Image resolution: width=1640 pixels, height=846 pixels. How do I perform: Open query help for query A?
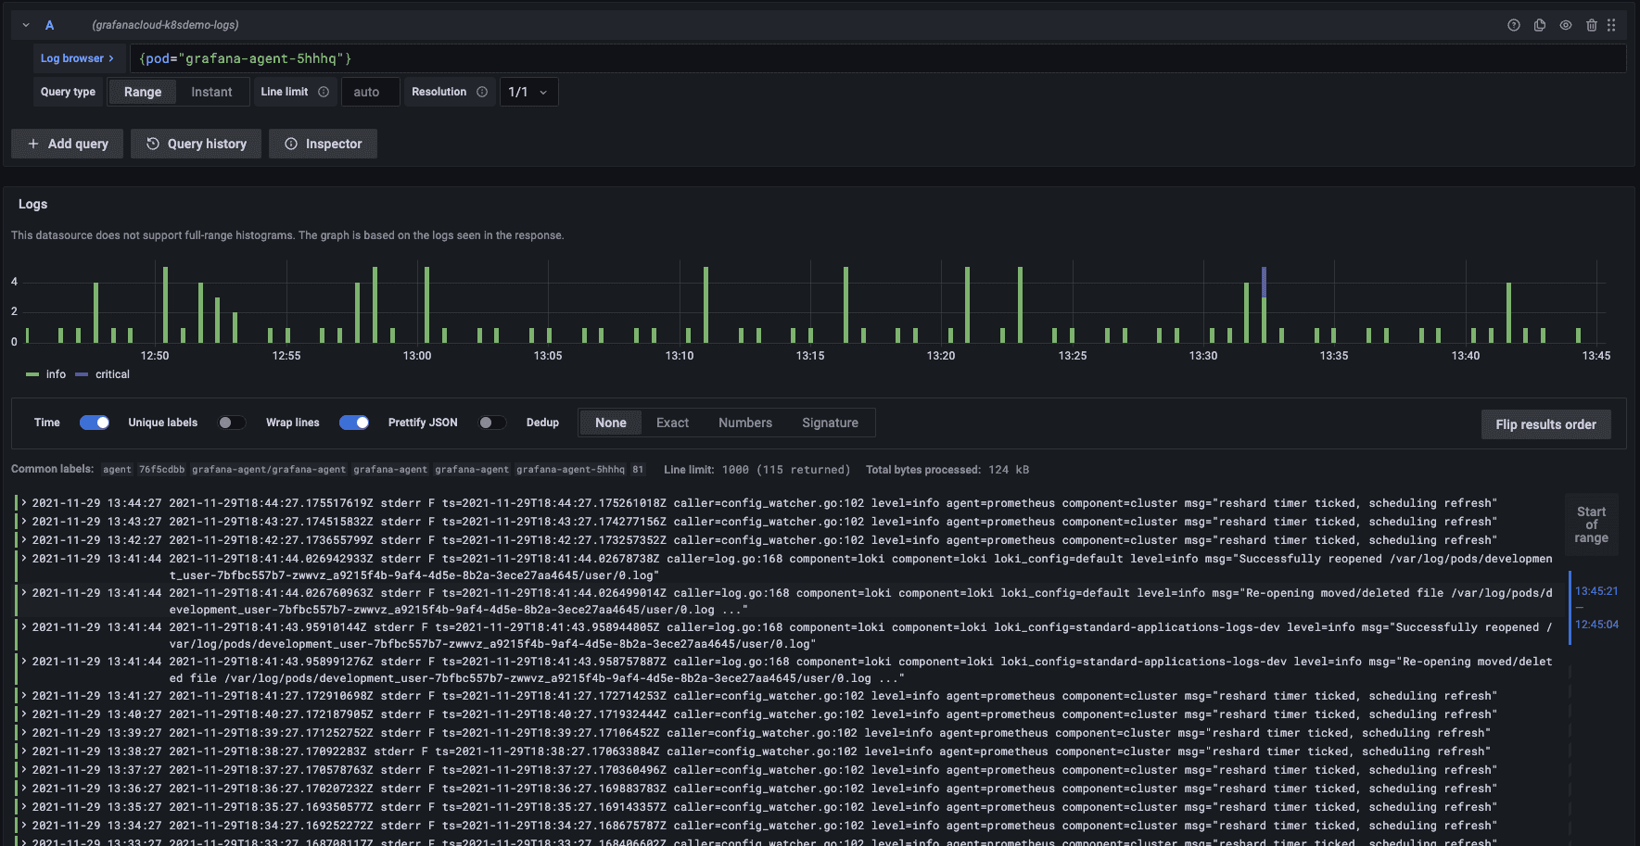1514,25
